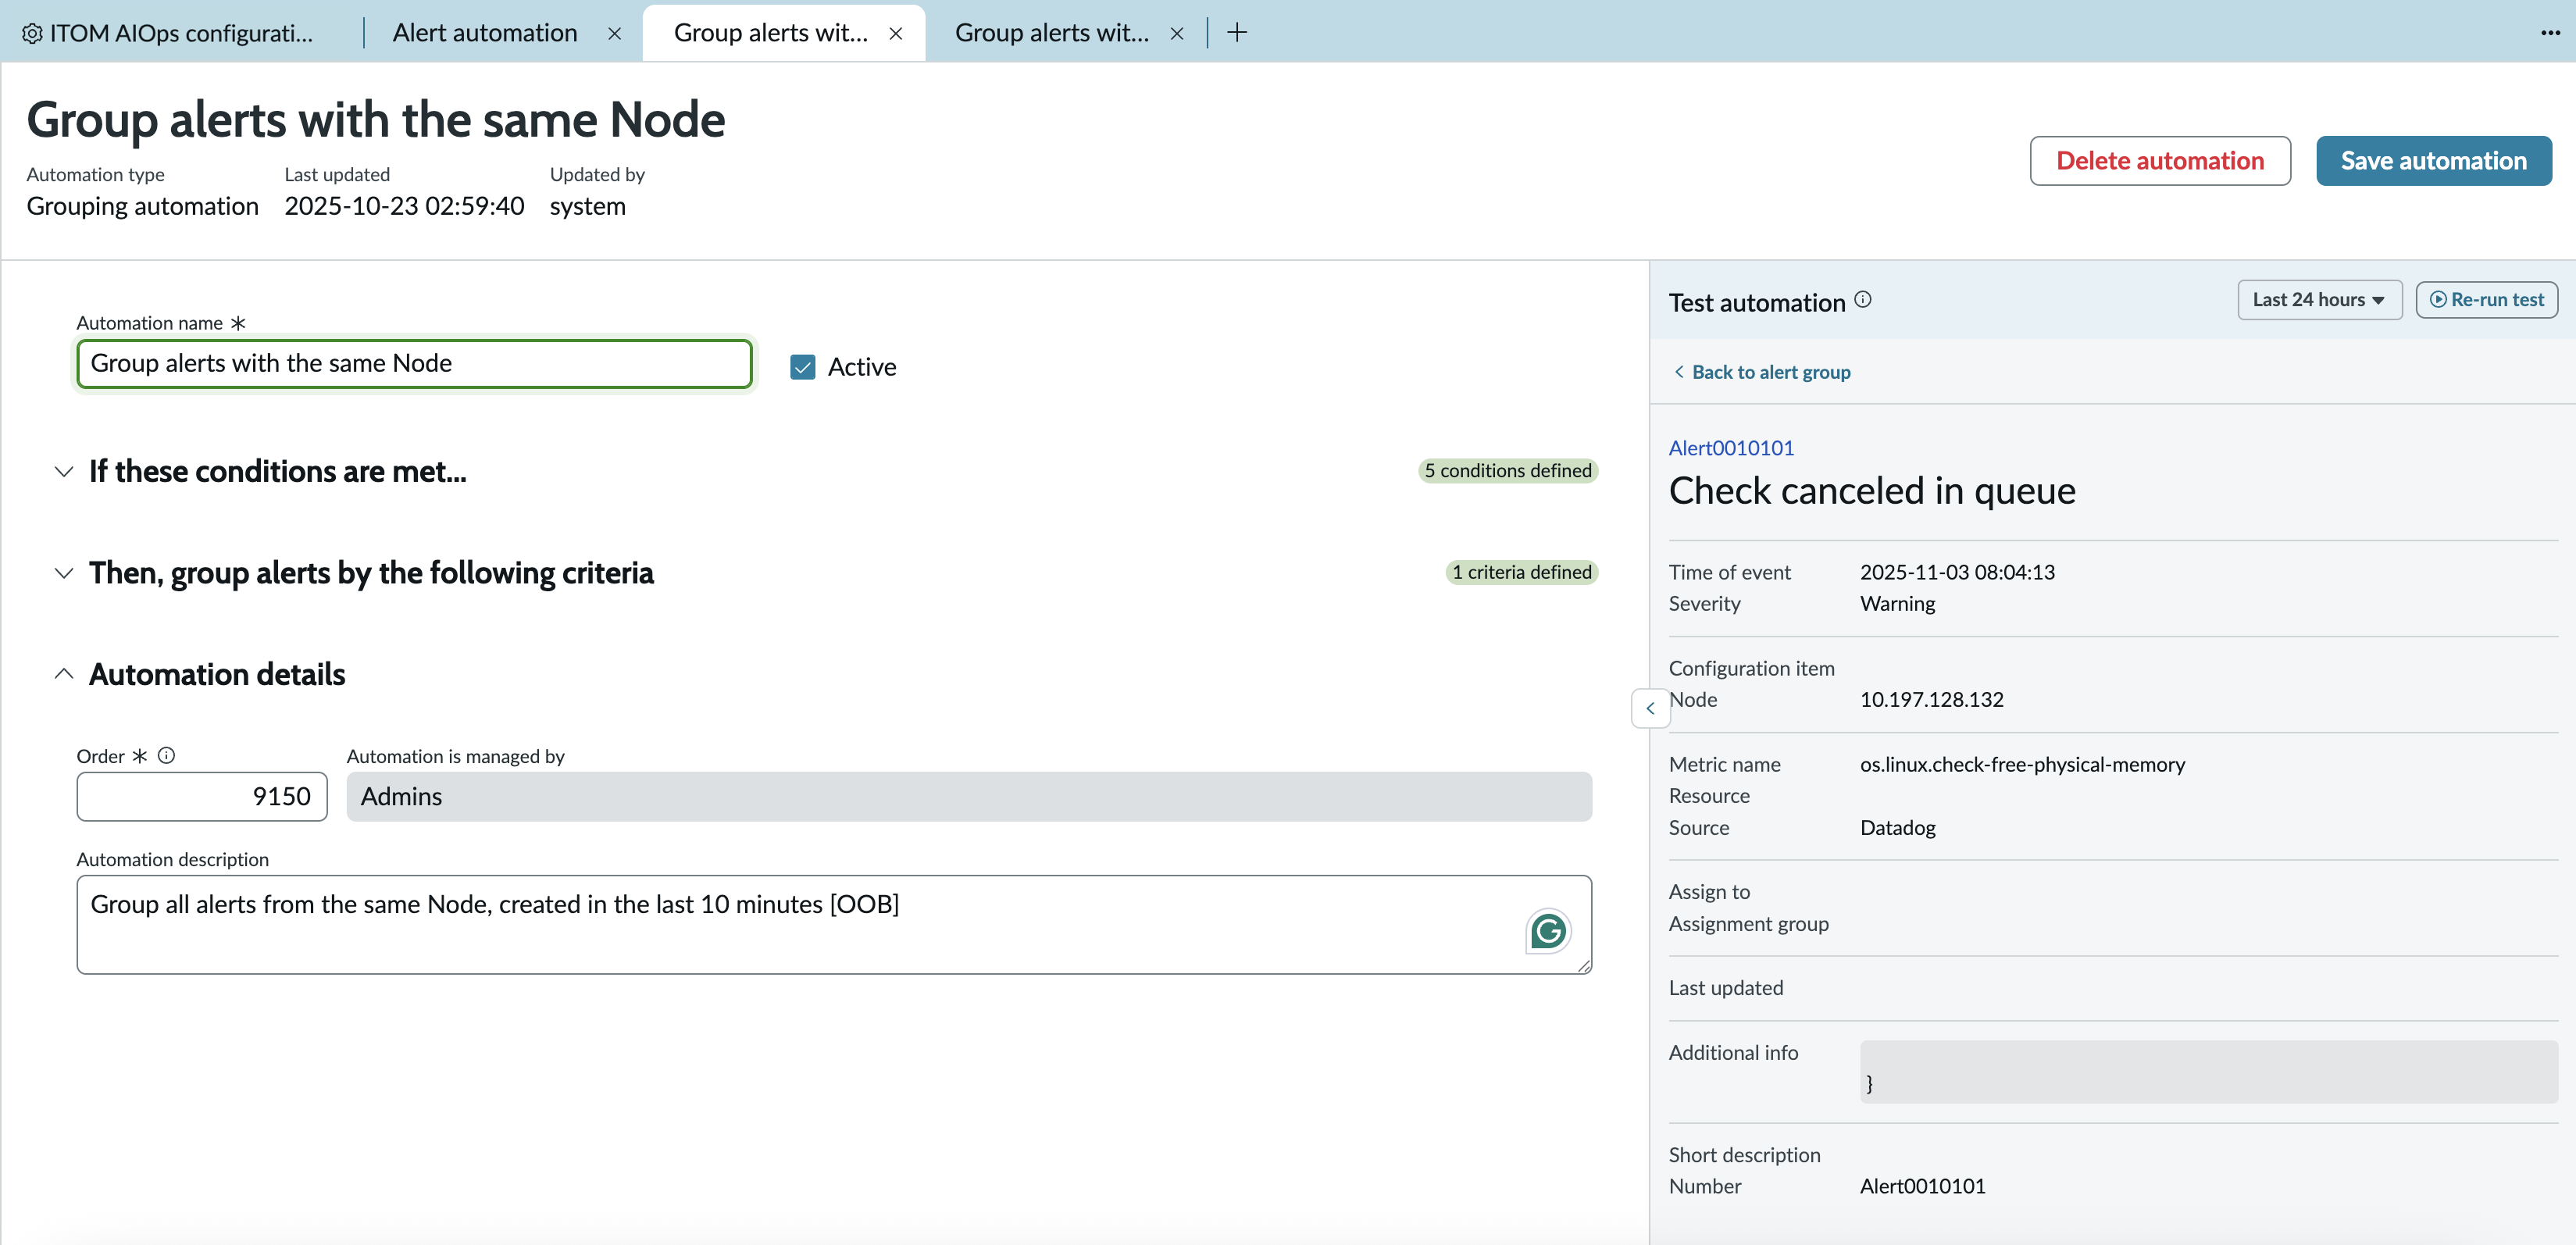The height and width of the screenshot is (1245, 2576).
Task: Open the Last 24 hours dropdown
Action: click(2319, 300)
